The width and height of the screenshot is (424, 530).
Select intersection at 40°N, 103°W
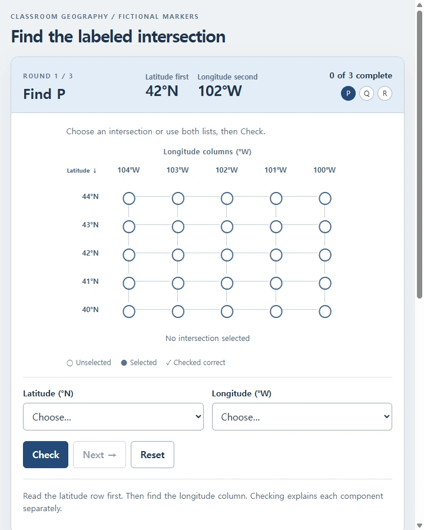click(178, 312)
